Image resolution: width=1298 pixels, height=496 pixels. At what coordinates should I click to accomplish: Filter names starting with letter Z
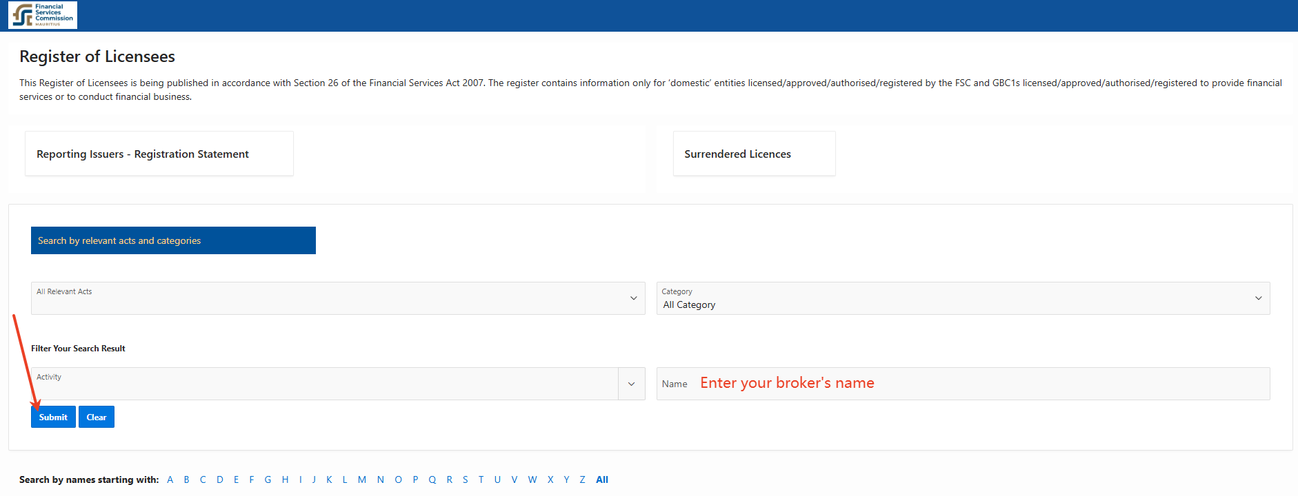click(x=582, y=479)
